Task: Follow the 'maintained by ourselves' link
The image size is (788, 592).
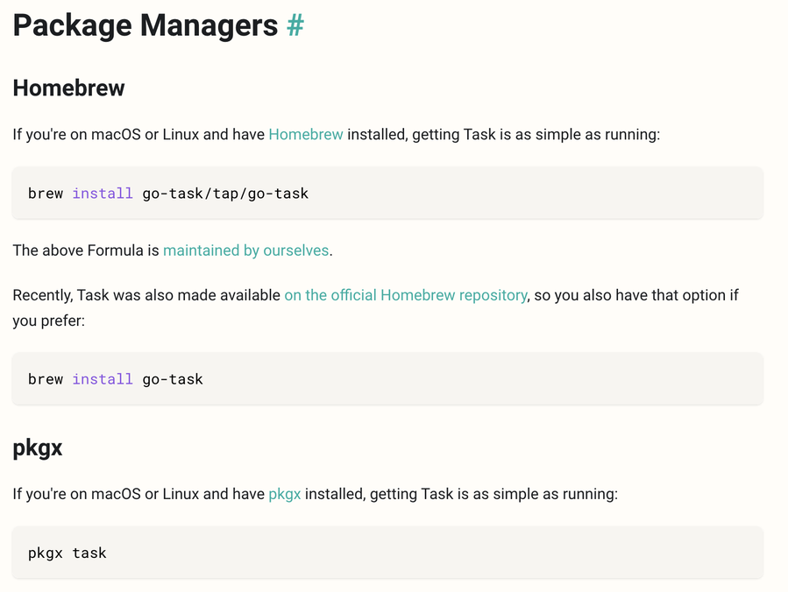Action: (x=245, y=250)
